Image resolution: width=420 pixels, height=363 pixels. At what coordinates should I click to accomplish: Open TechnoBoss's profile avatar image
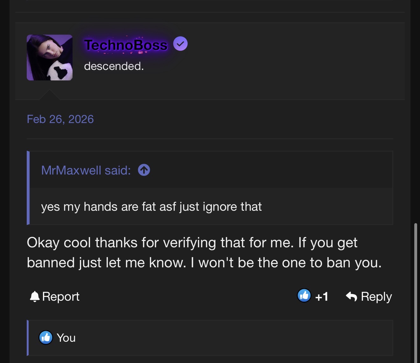click(50, 58)
